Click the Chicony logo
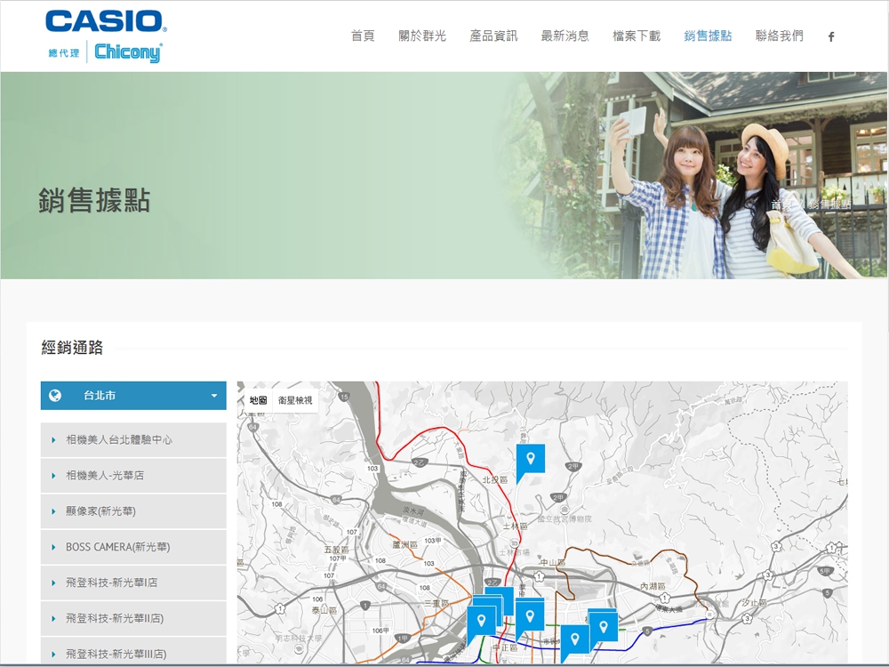The height and width of the screenshot is (667, 889). tap(128, 52)
